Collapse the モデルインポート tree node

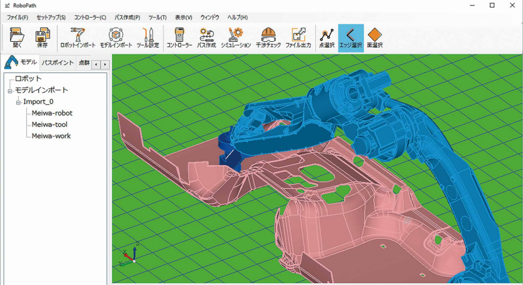(10, 91)
